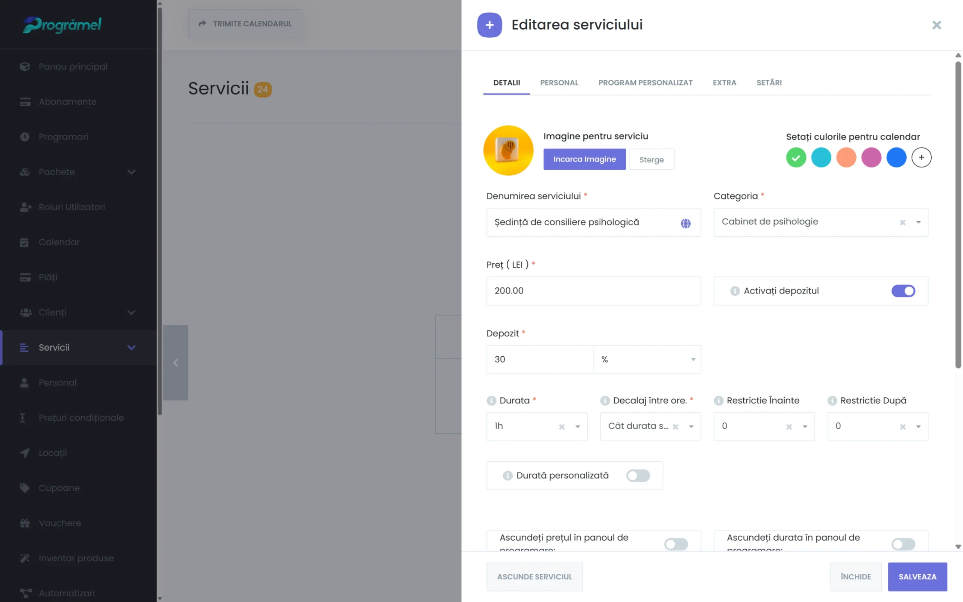963x602 pixels.
Task: Click the info icon beside Activați depozitul
Action: [x=735, y=291]
